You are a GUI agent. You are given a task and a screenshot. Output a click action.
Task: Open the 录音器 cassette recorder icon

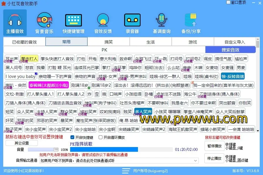(132, 20)
